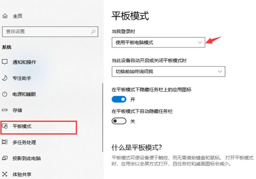Viewport: 256px width, 179px height.
Task: Click the Home (主页) house icon
Action: coord(5,16)
